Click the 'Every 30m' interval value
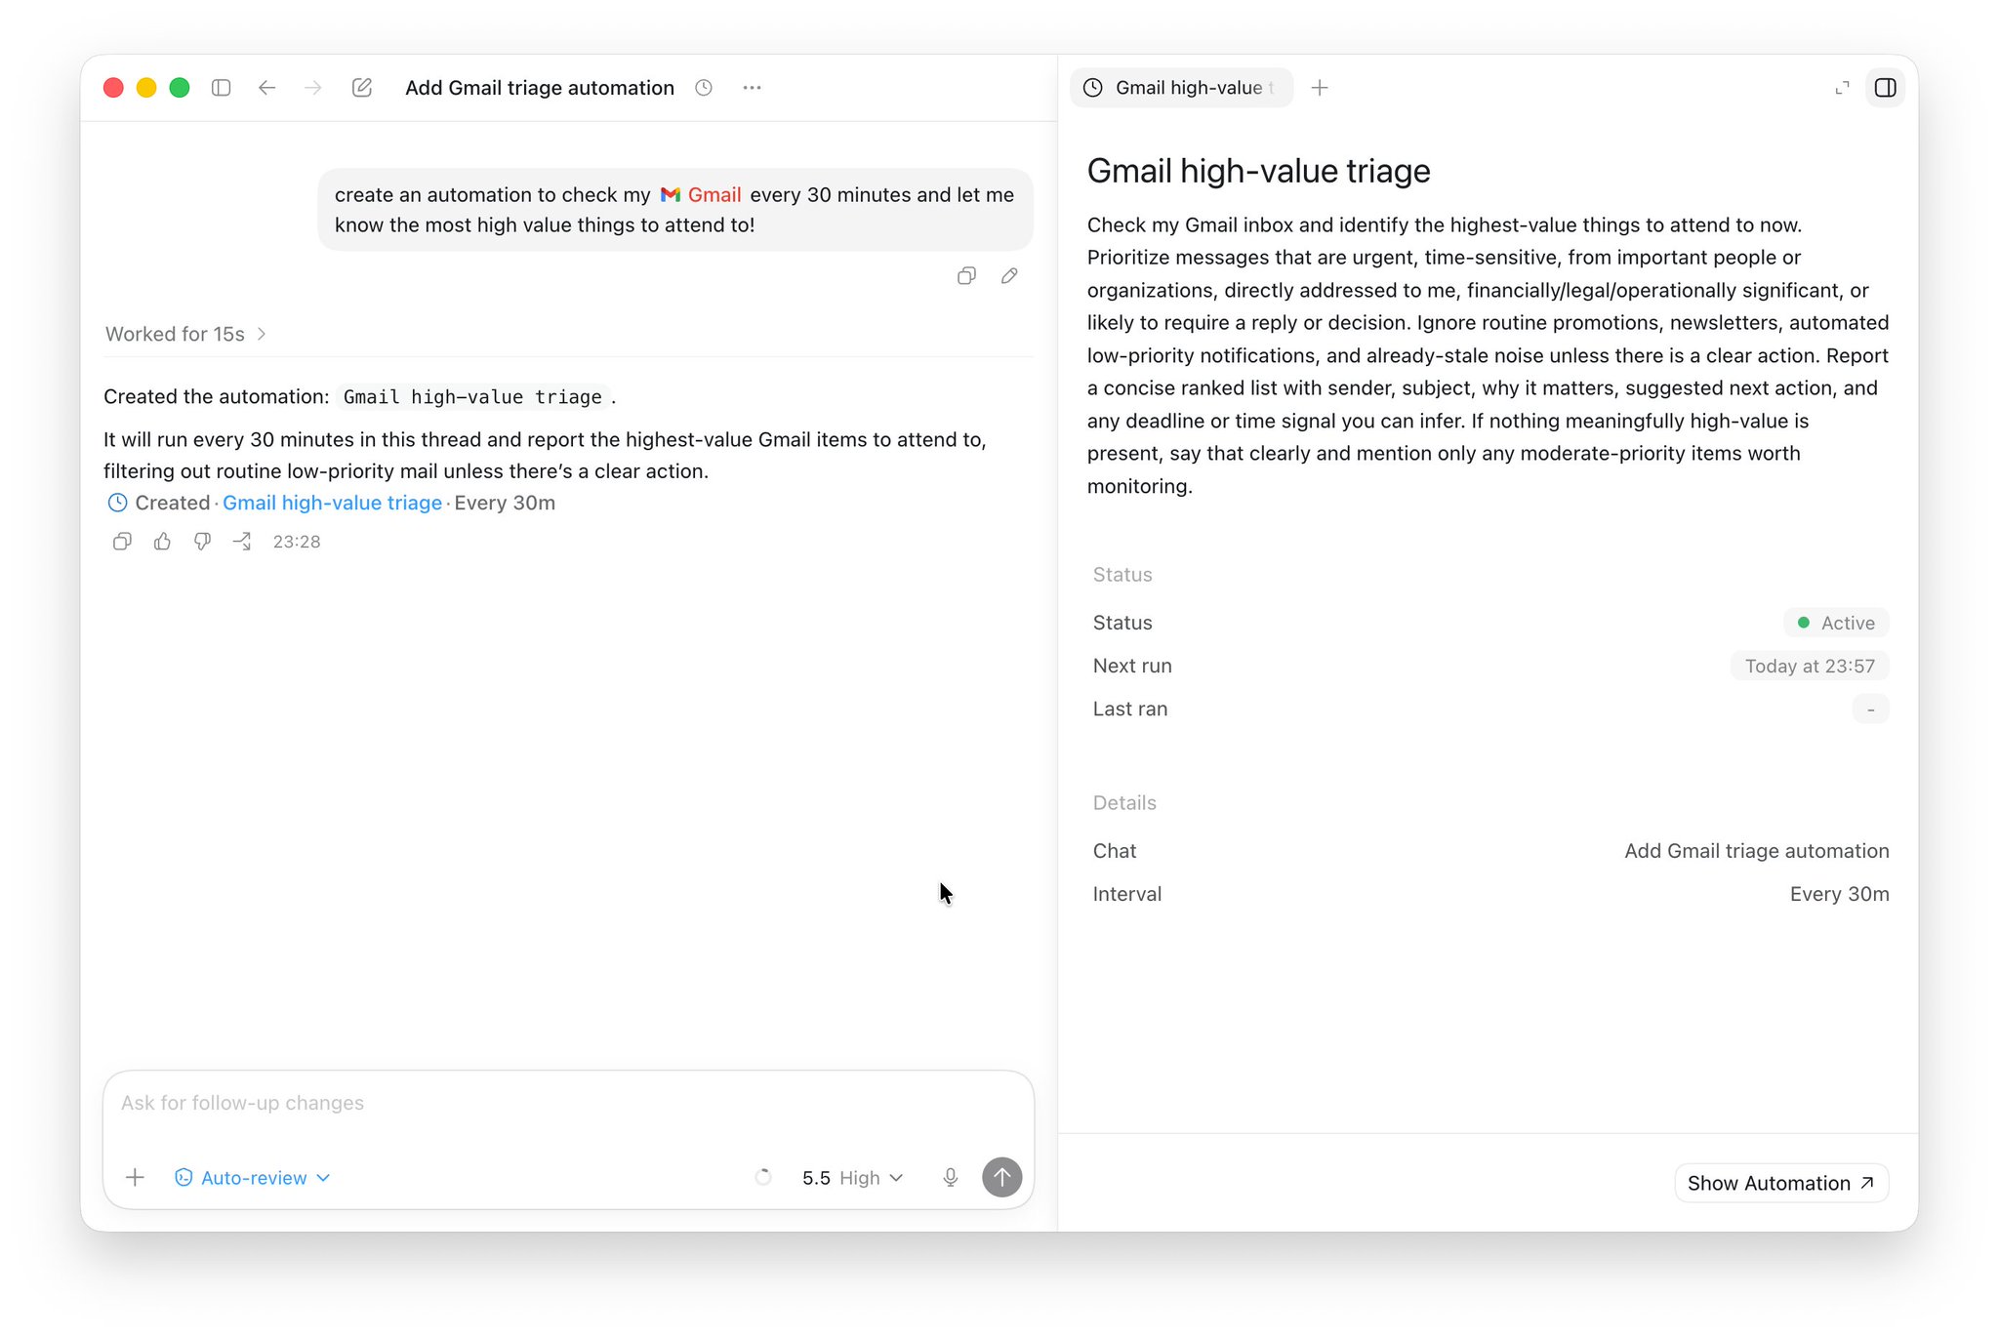This screenshot has height=1338, width=1999. coord(1839,894)
